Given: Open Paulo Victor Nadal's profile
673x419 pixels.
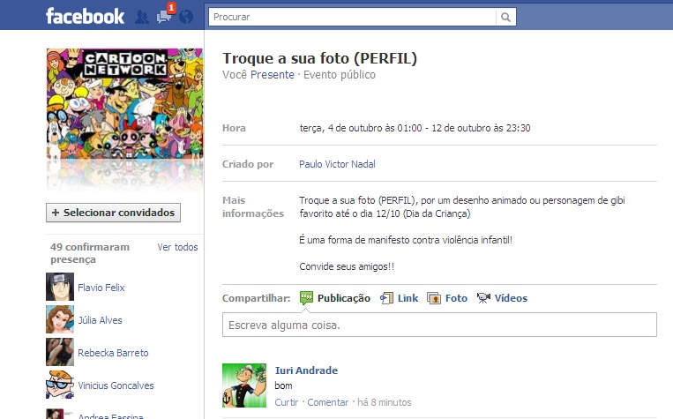Looking at the screenshot, I should click(x=337, y=164).
